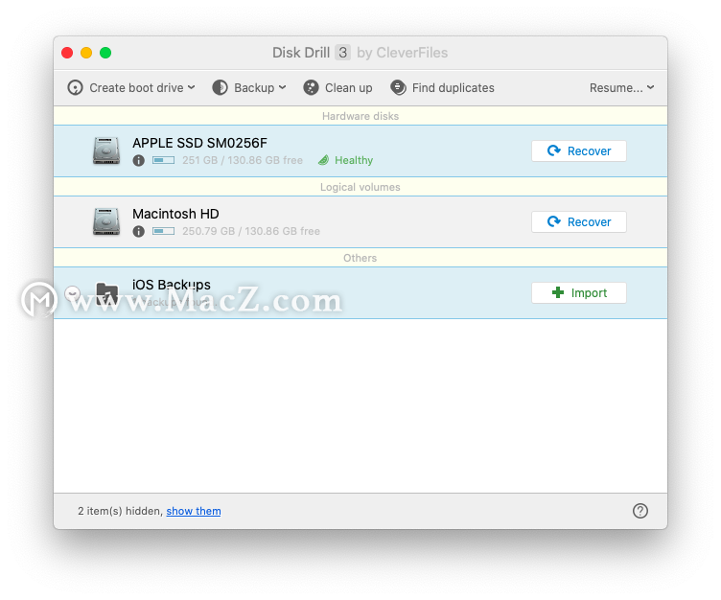The width and height of the screenshot is (721, 600).
Task: Minimize the Disk Drill window
Action: 86,53
